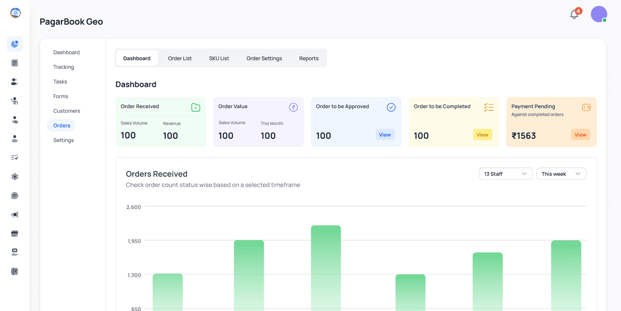Click the PagarBook logo icon

(15, 13)
